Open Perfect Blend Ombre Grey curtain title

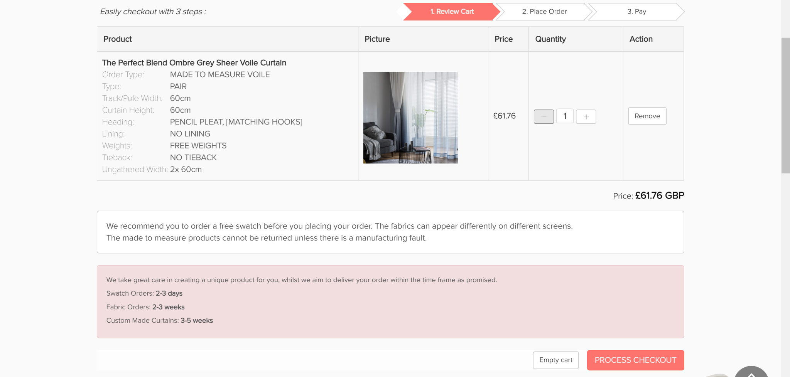coord(194,62)
